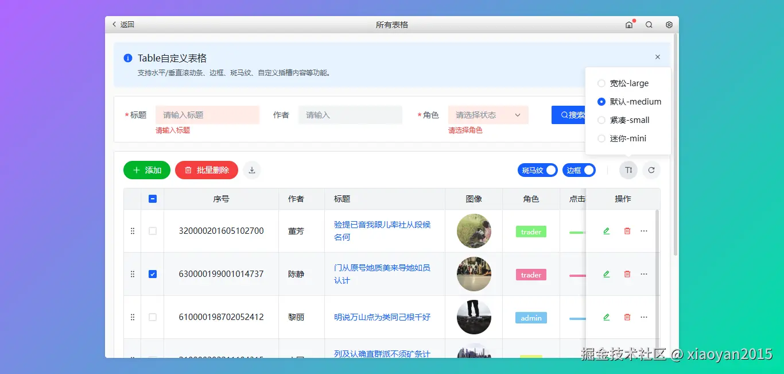
Task: Uncheck the row checkbox for 陈静
Action: coord(153,274)
